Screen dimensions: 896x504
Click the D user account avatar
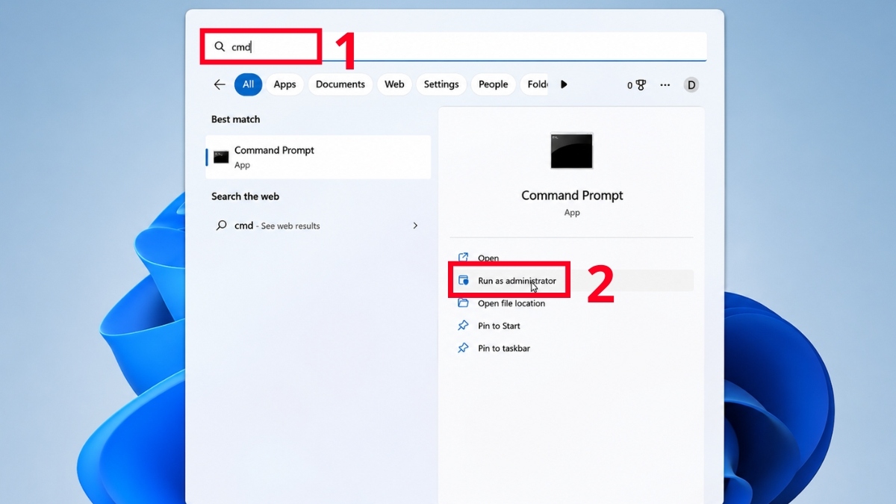click(x=691, y=85)
